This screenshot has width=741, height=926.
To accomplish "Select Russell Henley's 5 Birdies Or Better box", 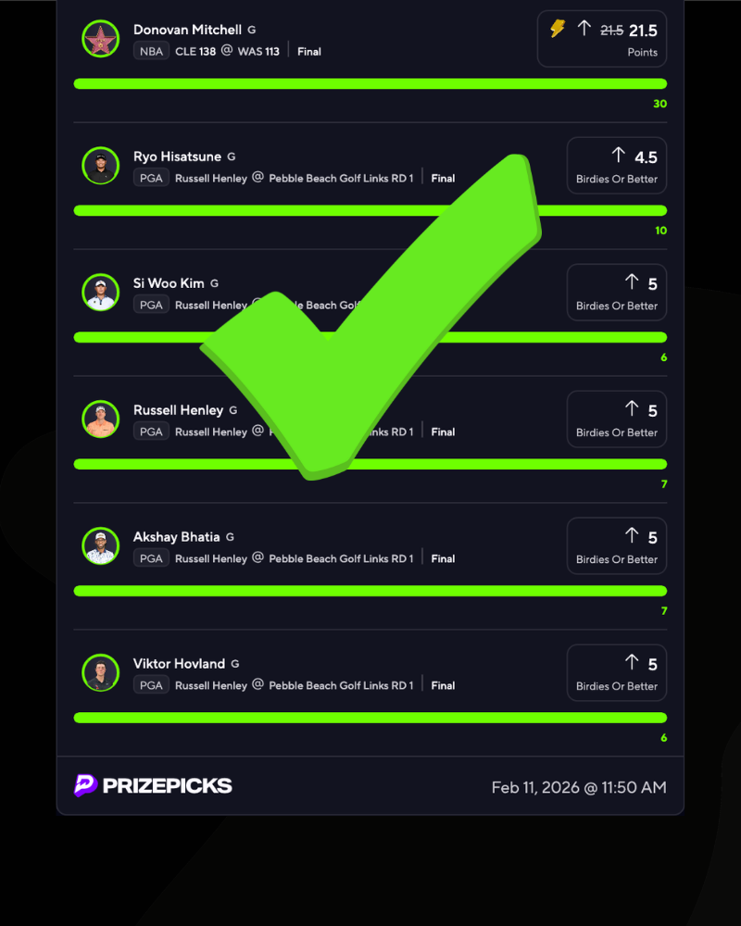I will coord(616,419).
